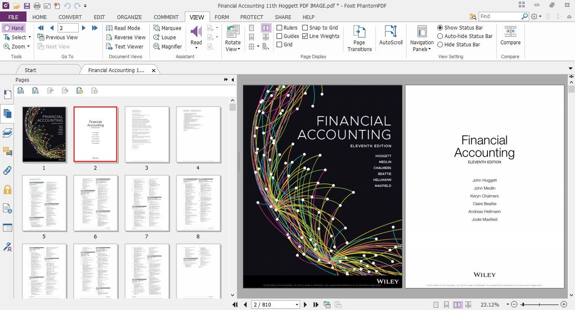The height and width of the screenshot is (310, 575).
Task: Enable the Grid checkbox
Action: pyautogui.click(x=285, y=44)
